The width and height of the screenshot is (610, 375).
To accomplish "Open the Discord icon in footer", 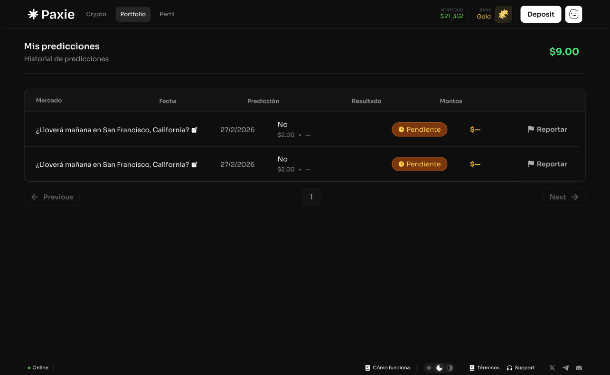I will click(579, 368).
